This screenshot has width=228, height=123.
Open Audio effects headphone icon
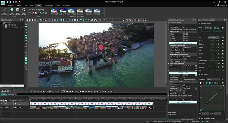pos(24,10)
